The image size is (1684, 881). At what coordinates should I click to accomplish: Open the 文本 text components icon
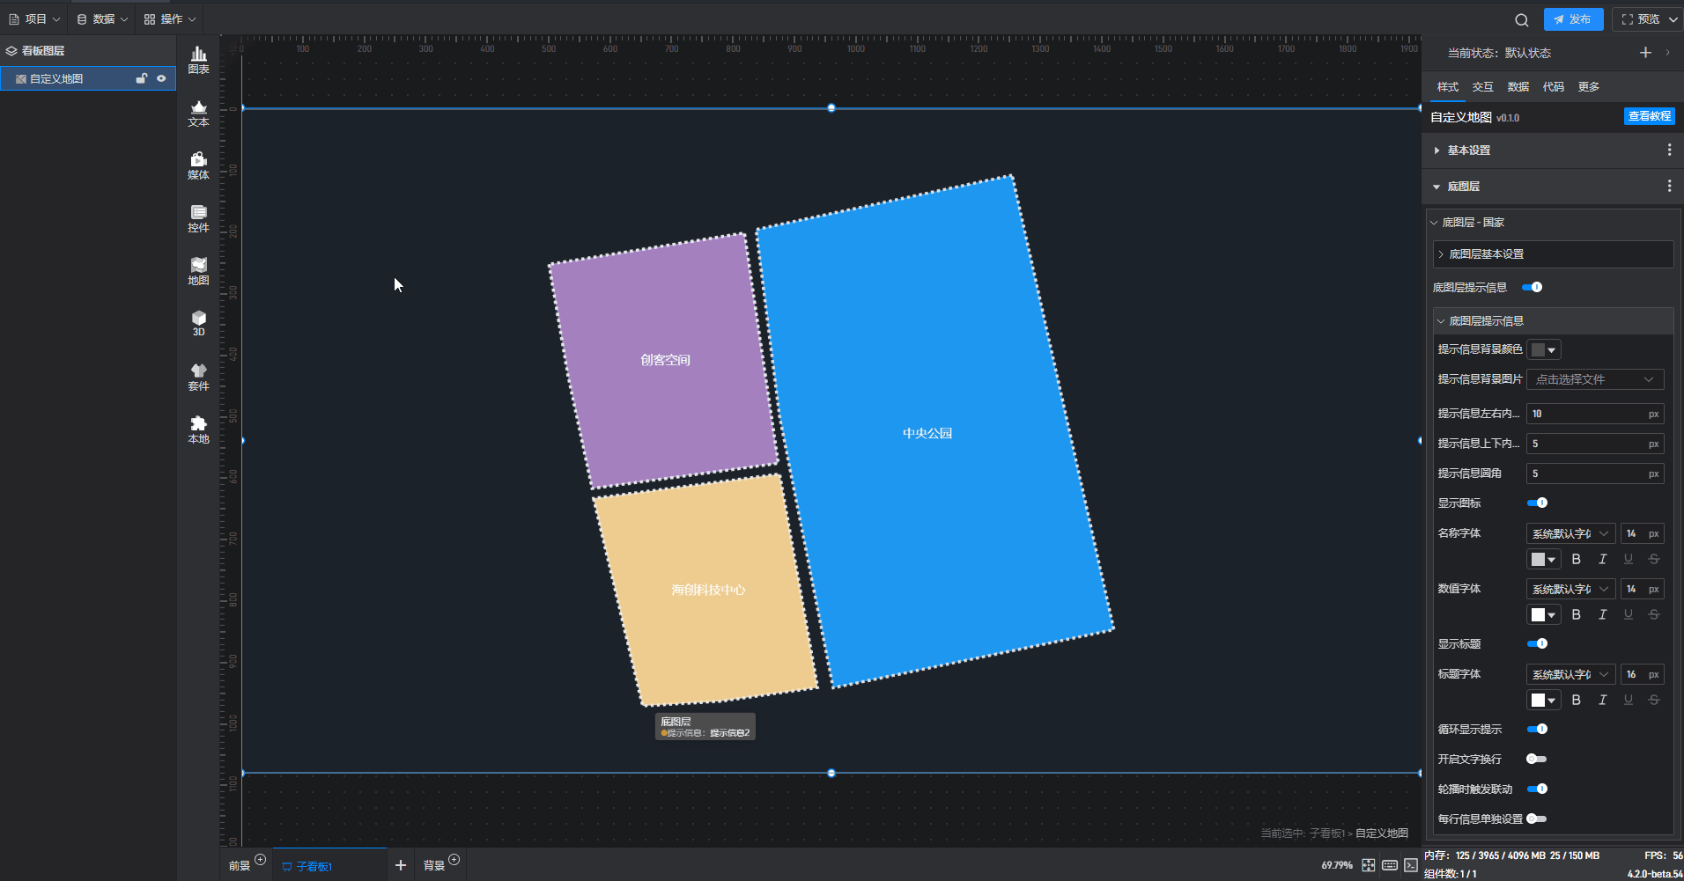coord(198,114)
